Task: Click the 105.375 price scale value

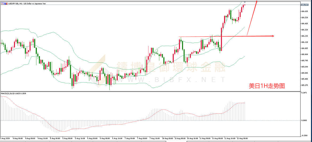Action: 304,85
